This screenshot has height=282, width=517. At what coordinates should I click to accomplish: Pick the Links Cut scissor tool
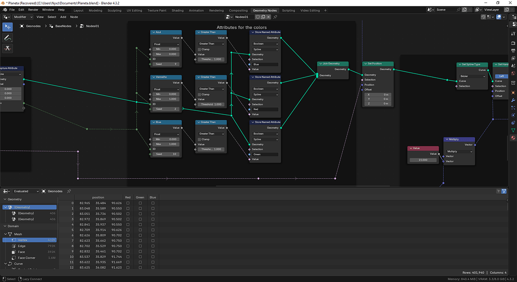(x=8, y=49)
